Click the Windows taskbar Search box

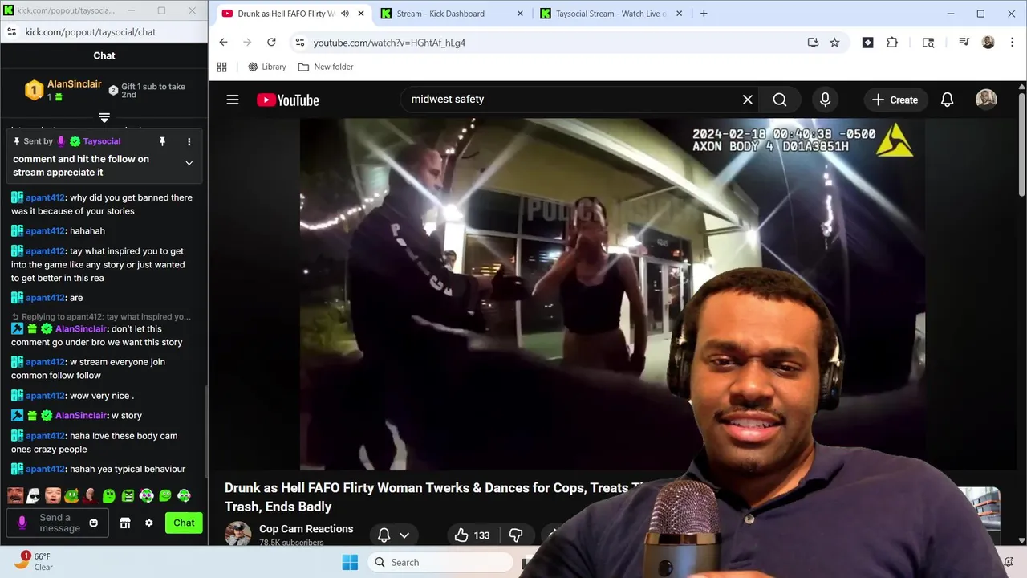pyautogui.click(x=440, y=562)
